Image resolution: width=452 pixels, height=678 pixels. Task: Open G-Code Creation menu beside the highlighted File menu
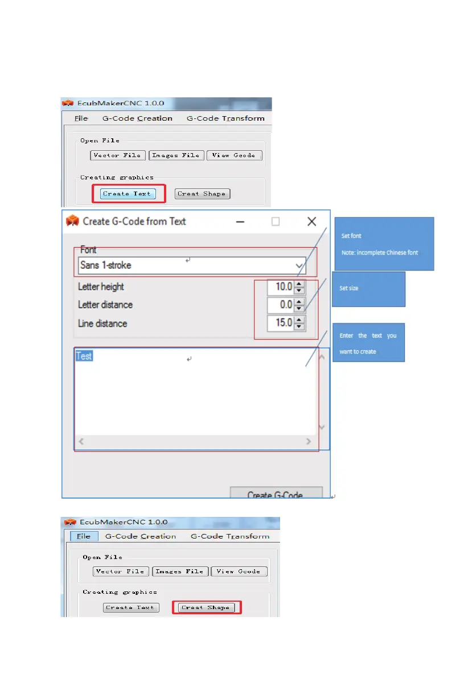tap(141, 536)
